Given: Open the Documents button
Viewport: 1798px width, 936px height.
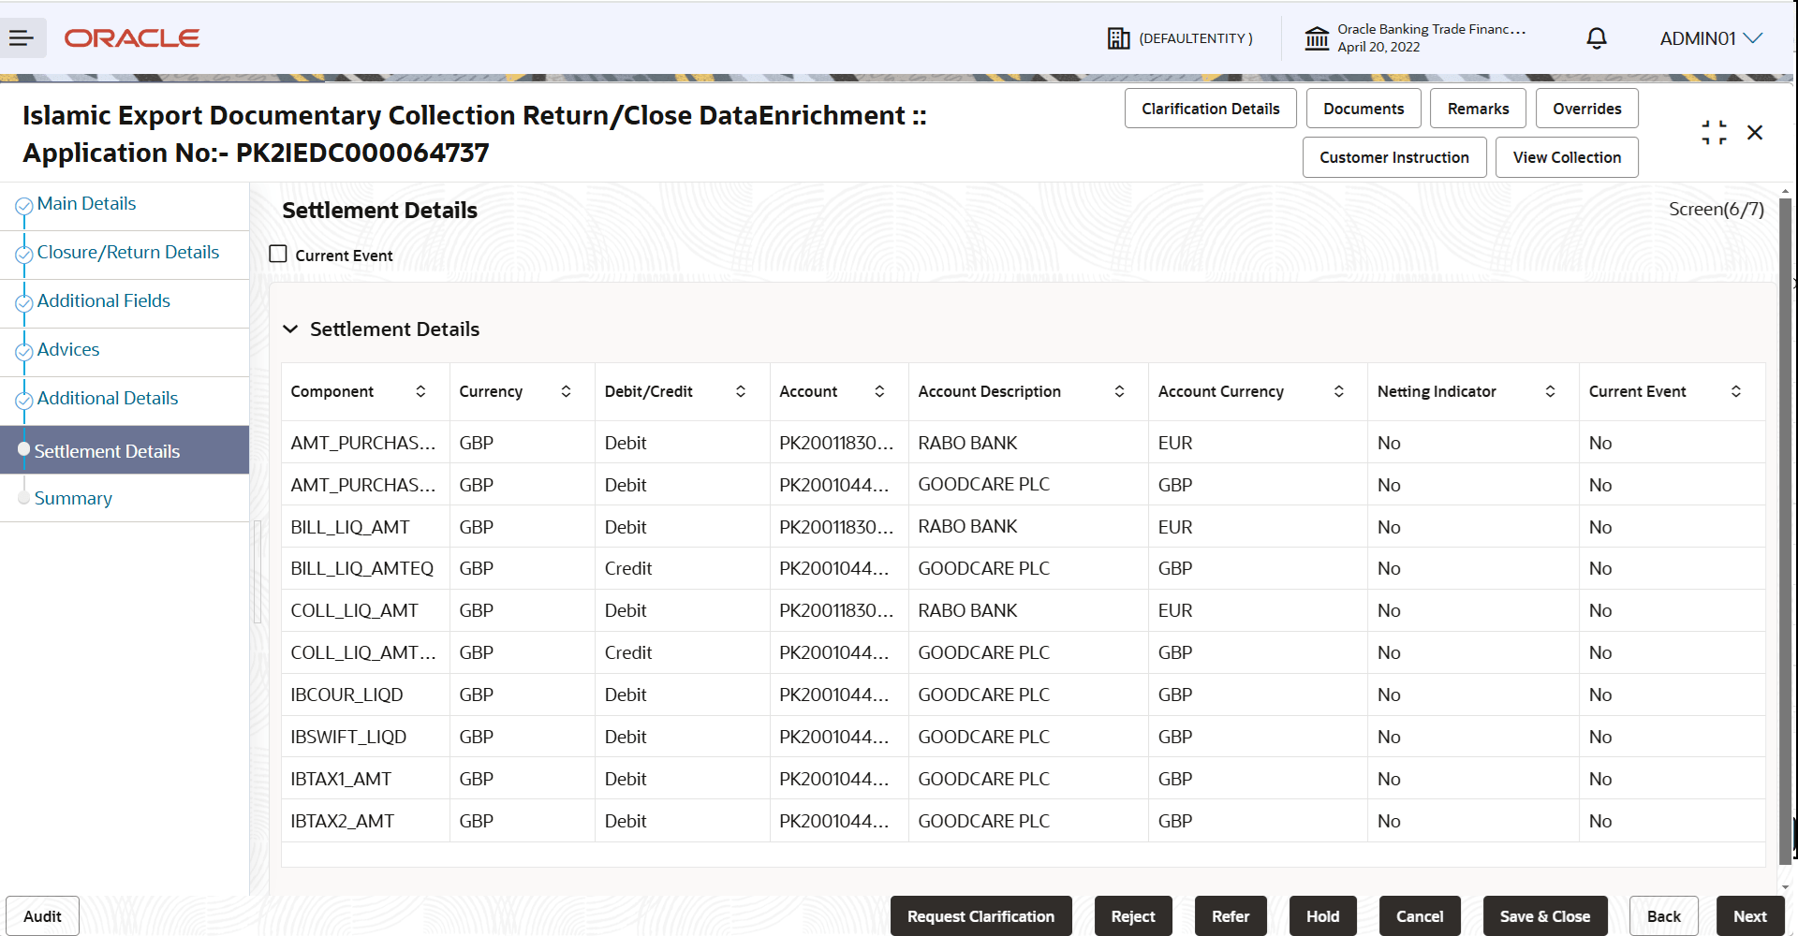Looking at the screenshot, I should click(1363, 109).
